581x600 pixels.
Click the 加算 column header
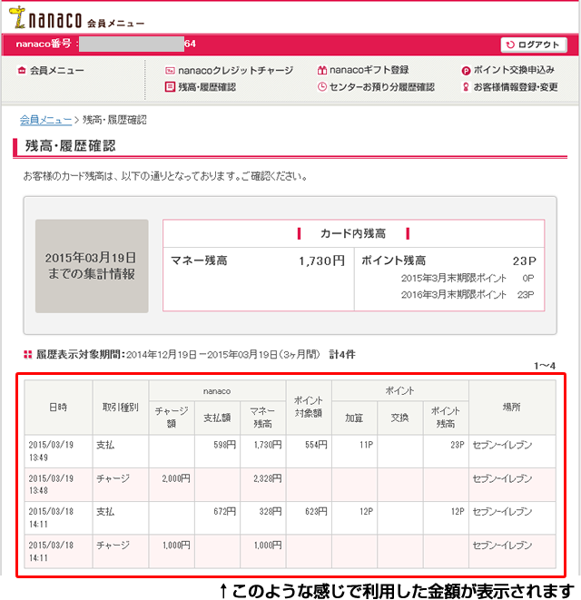[x=354, y=418]
